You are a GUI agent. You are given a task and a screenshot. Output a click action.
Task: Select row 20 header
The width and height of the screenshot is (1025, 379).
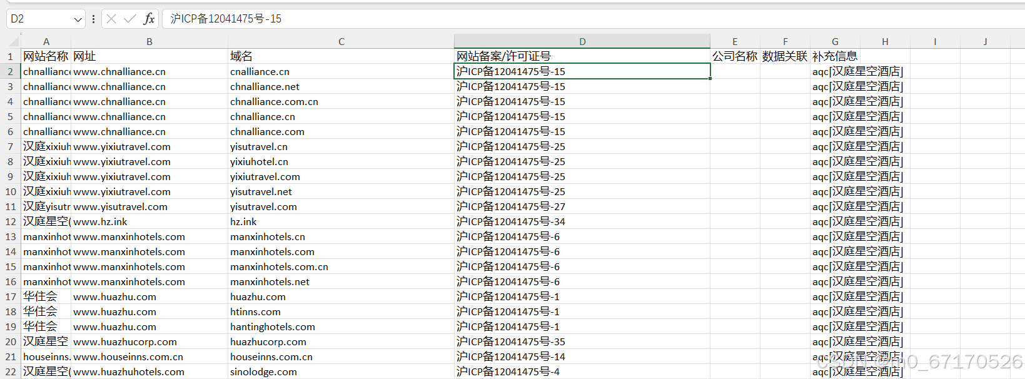point(11,341)
